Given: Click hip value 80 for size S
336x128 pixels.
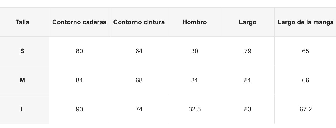Looking at the screenshot, I should [x=79, y=51].
